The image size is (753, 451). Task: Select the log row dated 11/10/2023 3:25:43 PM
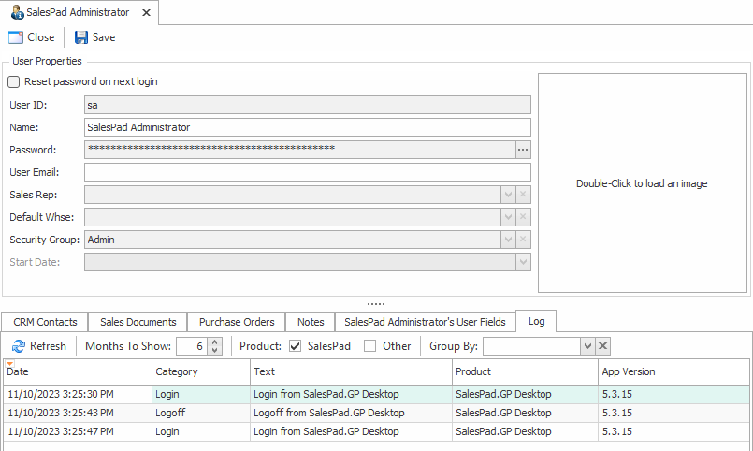376,413
